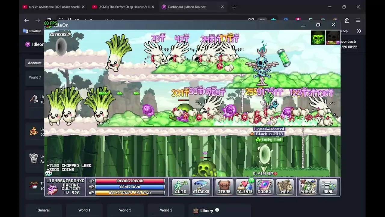Open the World 5 tab in Toolbox
385x217 pixels.
pyautogui.click(x=166, y=210)
